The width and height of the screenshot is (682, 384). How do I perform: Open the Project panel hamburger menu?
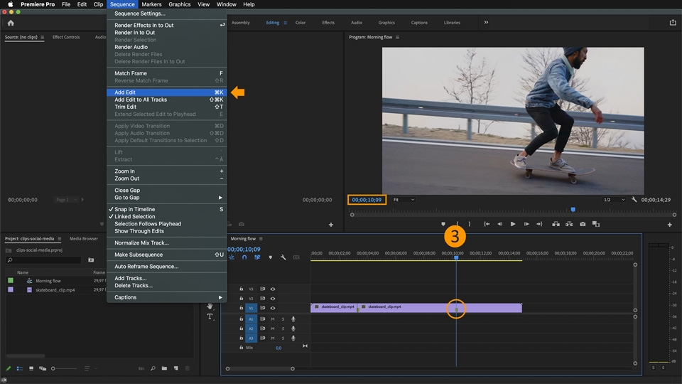click(x=60, y=239)
